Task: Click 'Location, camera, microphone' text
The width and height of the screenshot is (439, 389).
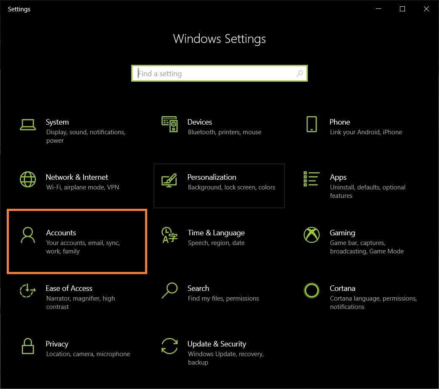Action: (x=88, y=354)
